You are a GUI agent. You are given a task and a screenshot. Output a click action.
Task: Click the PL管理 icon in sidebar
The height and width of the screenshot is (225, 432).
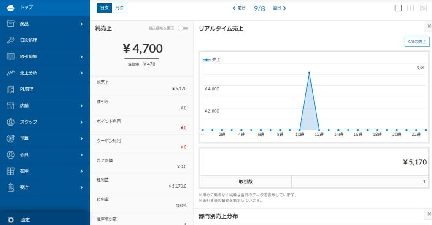click(x=11, y=89)
